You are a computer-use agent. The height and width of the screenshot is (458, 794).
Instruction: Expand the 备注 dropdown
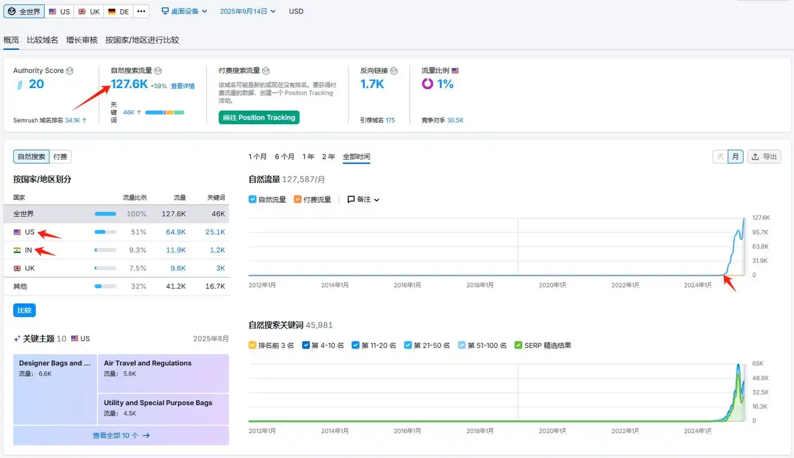coord(363,199)
